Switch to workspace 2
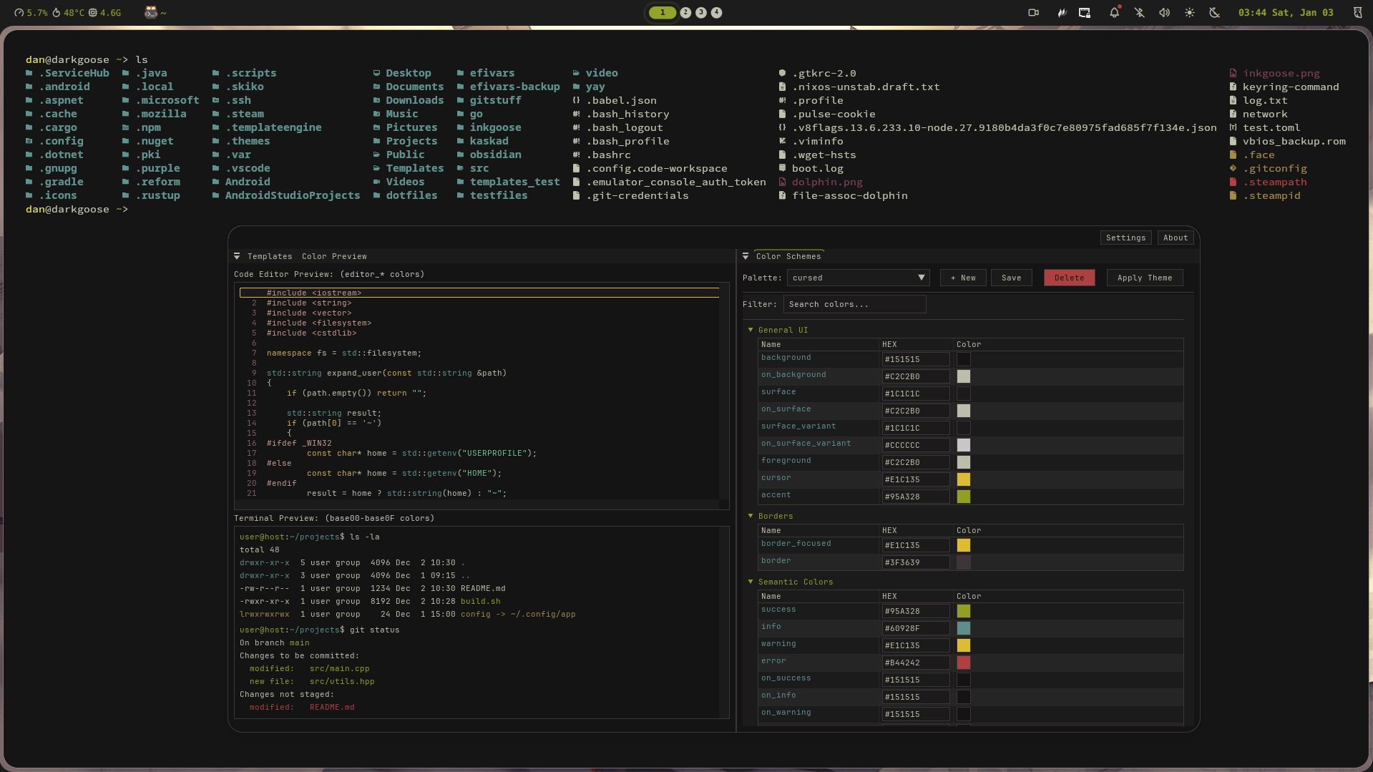This screenshot has height=772, width=1373. (x=685, y=13)
